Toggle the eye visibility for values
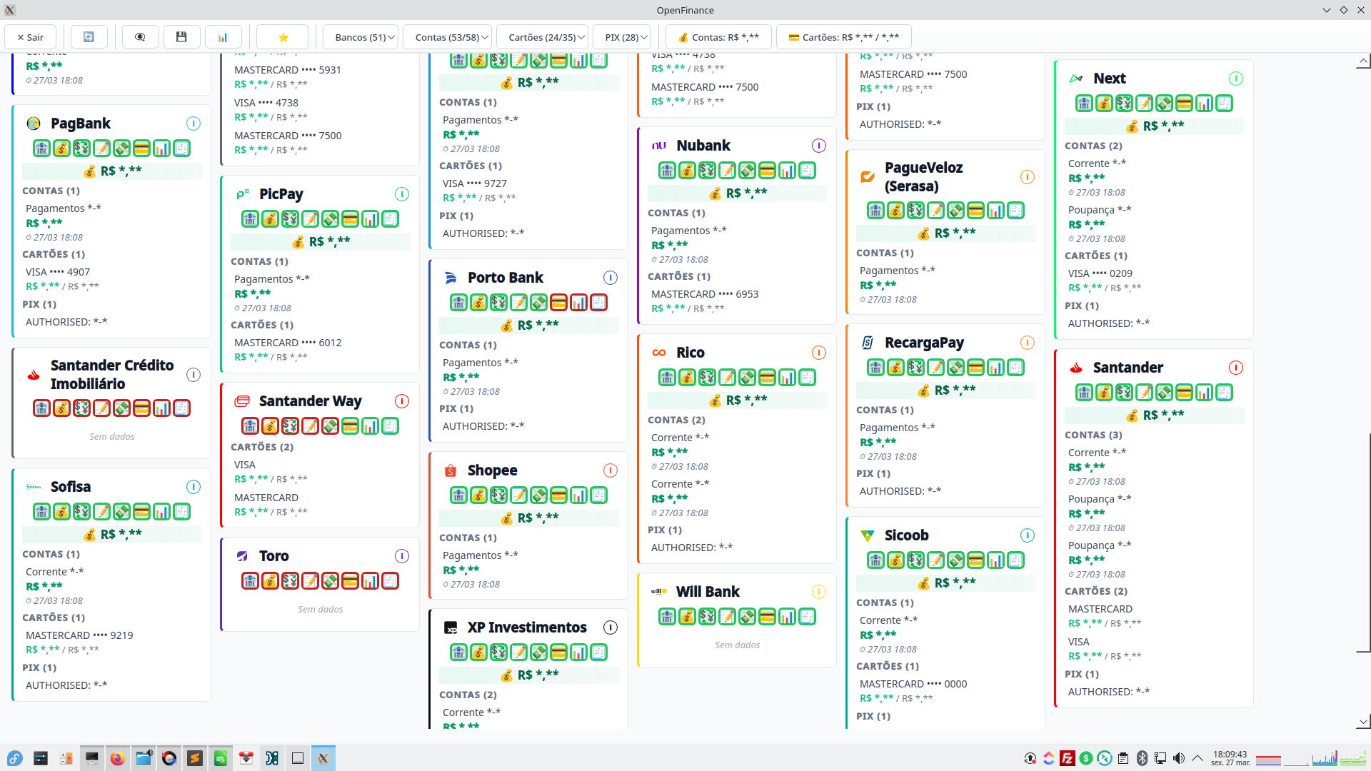This screenshot has height=771, width=1371. (140, 37)
